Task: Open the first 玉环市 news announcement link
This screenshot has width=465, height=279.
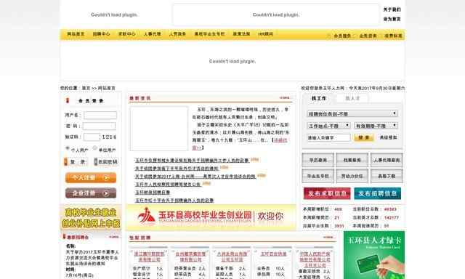Action: [x=192, y=161]
